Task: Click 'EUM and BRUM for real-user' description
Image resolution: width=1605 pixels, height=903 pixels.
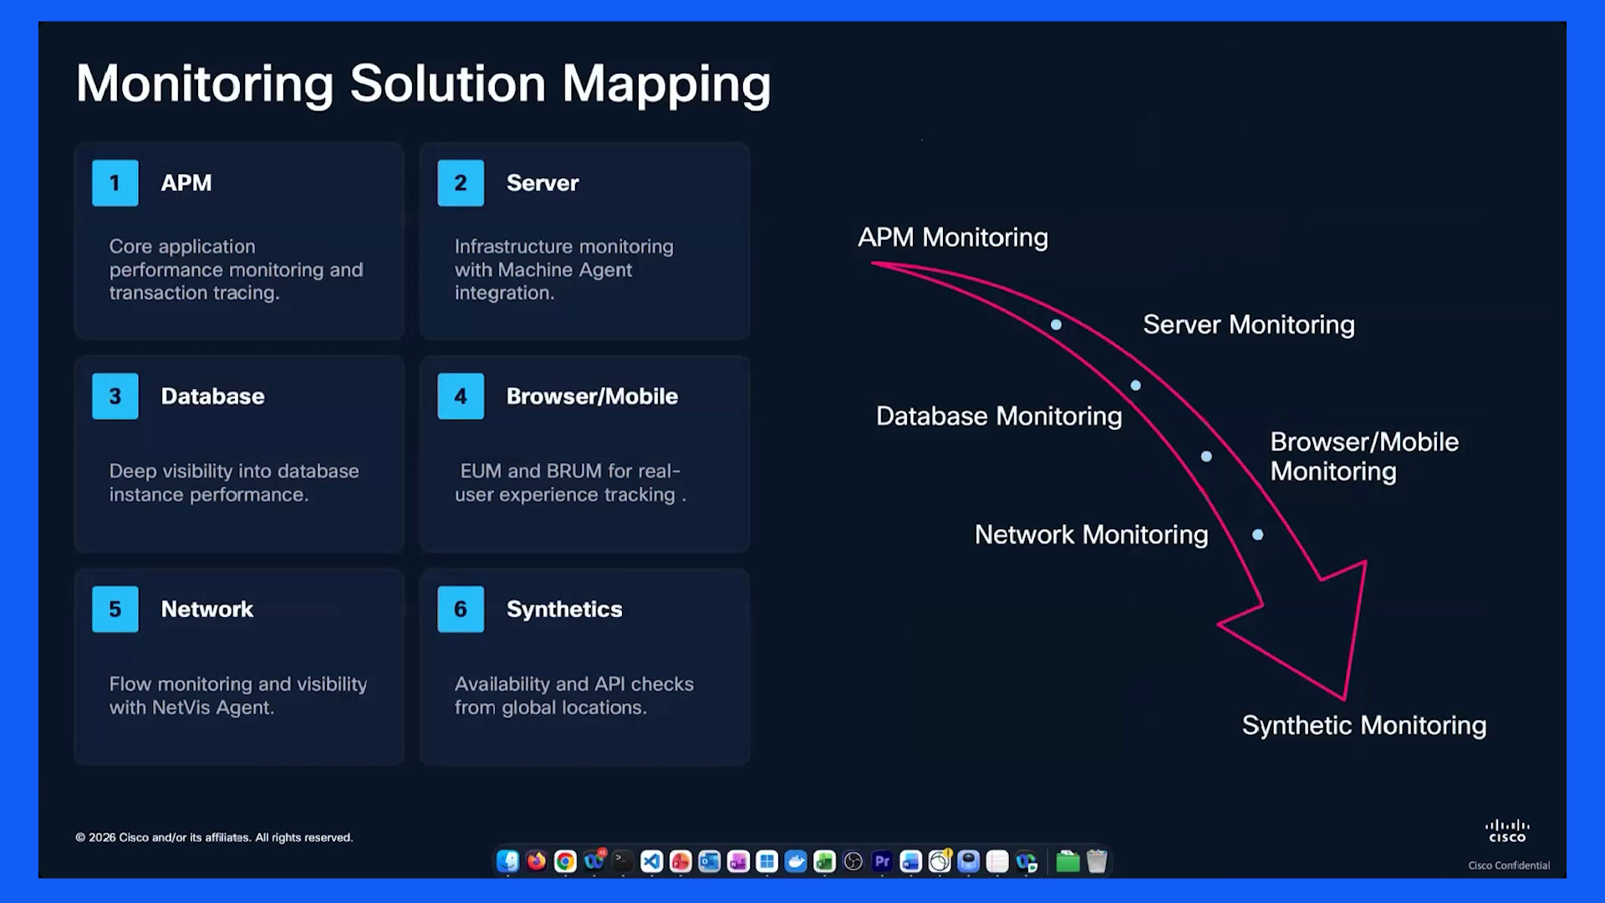Action: [570, 482]
